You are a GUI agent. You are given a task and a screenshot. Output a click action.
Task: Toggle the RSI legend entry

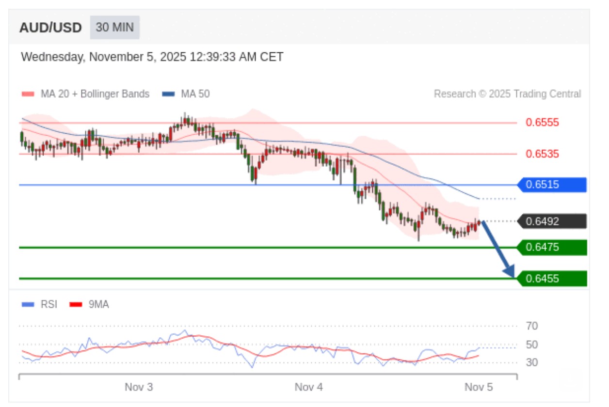pyautogui.click(x=48, y=304)
